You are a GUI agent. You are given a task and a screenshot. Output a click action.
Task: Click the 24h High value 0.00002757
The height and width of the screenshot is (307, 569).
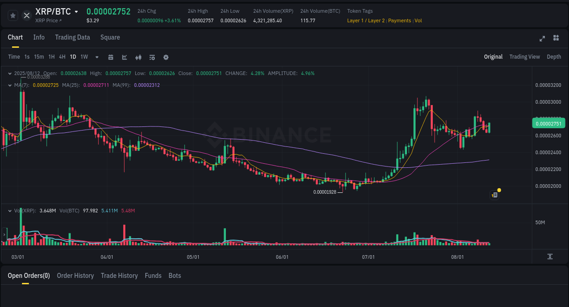[200, 21]
